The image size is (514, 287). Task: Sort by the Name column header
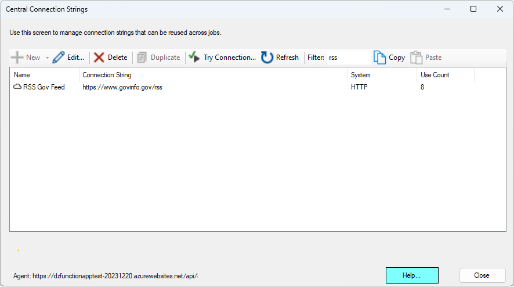pos(45,75)
